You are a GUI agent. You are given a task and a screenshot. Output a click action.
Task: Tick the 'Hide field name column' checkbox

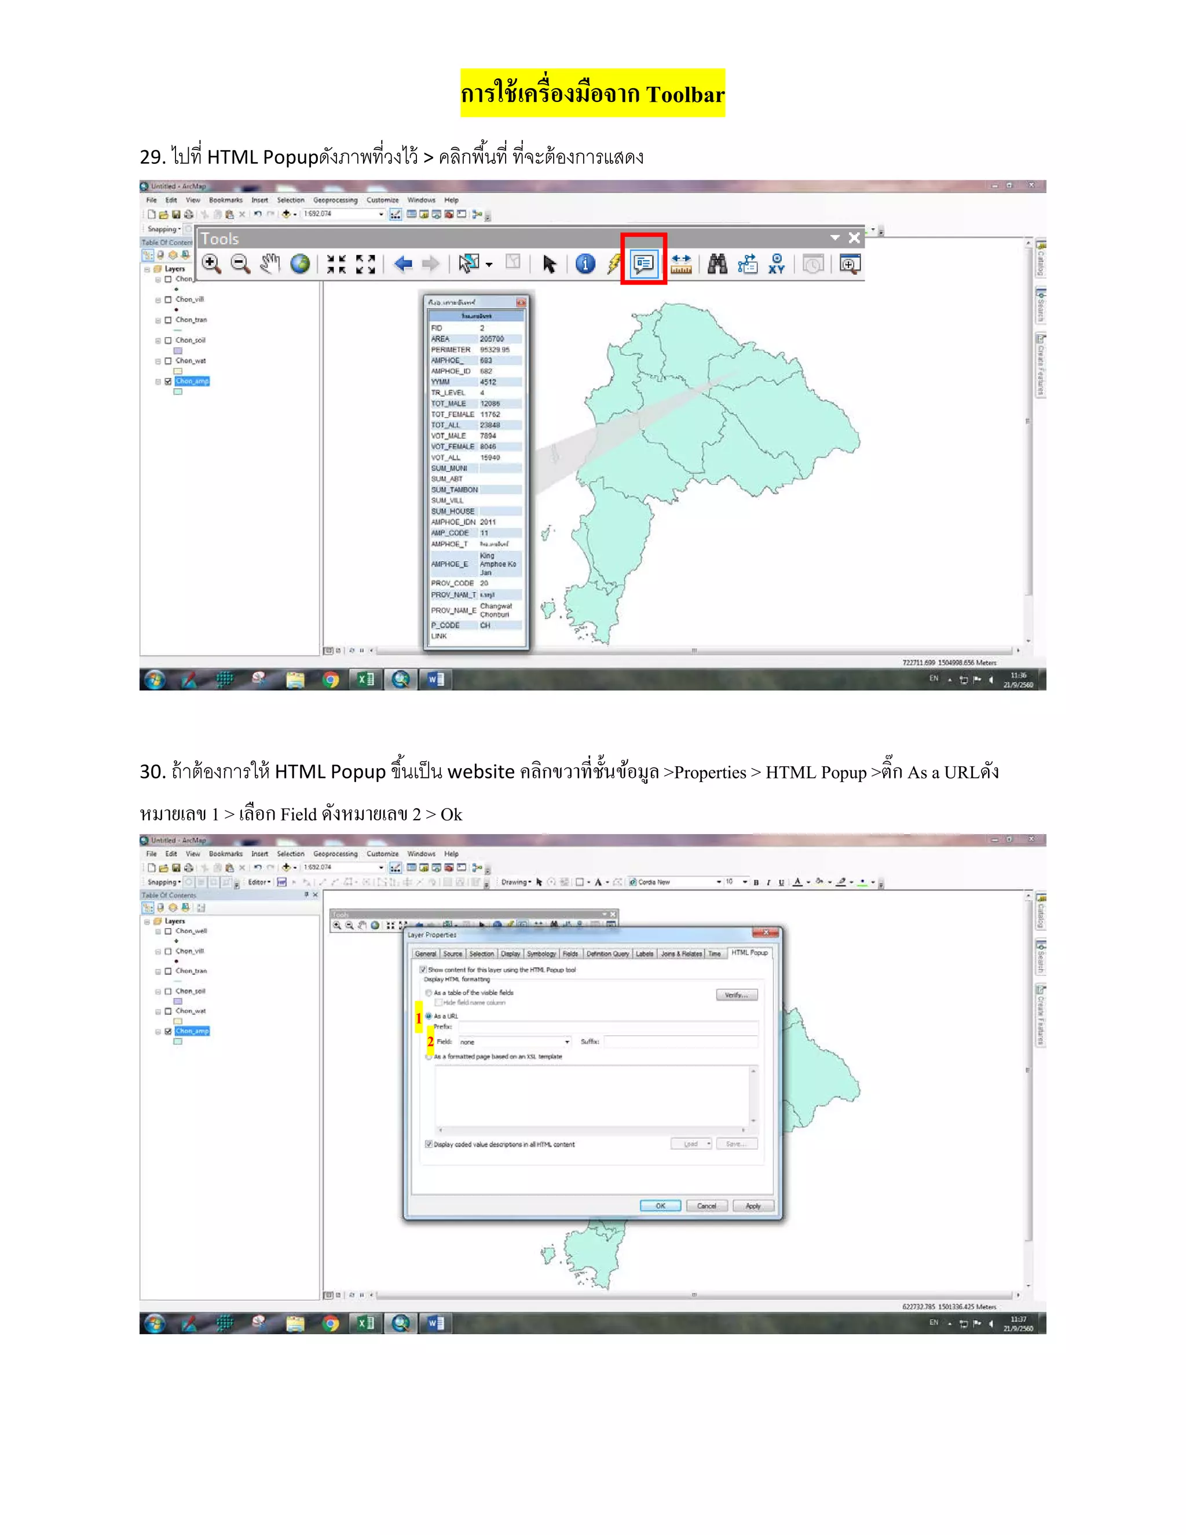pos(438,1002)
